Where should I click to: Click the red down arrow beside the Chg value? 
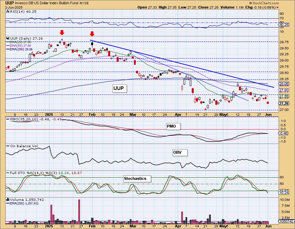pyautogui.click(x=278, y=8)
